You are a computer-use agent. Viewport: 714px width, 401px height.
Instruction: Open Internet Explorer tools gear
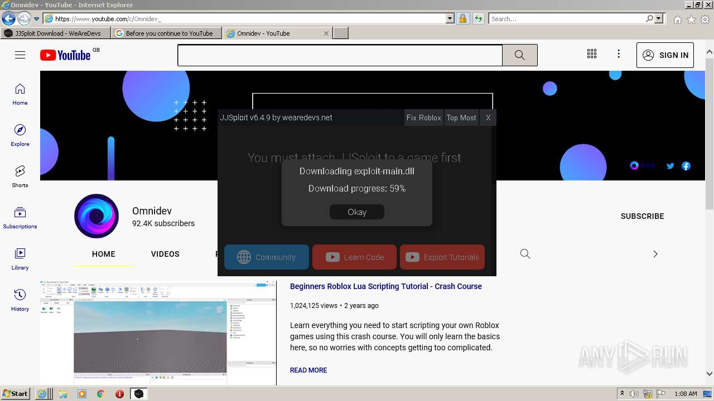point(705,19)
